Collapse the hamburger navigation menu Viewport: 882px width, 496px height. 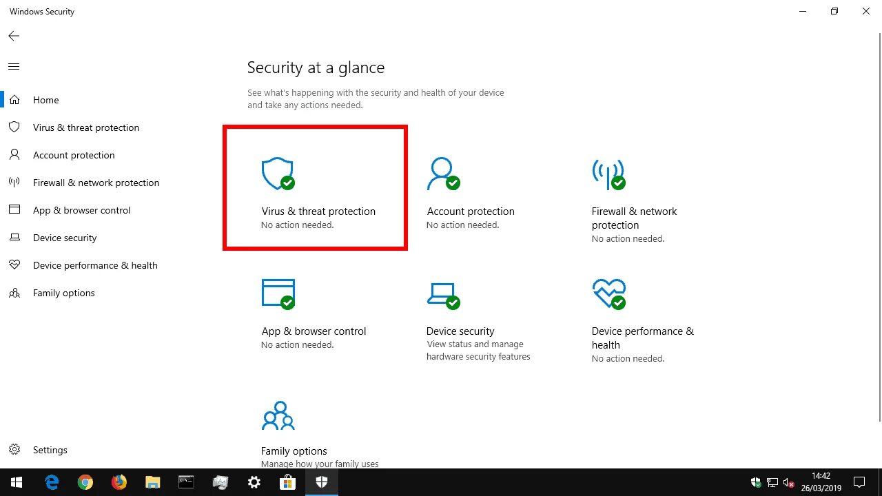(14, 67)
